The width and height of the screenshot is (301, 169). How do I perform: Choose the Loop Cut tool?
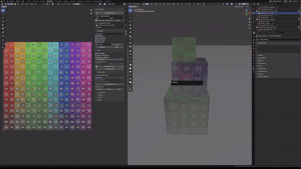130,58
